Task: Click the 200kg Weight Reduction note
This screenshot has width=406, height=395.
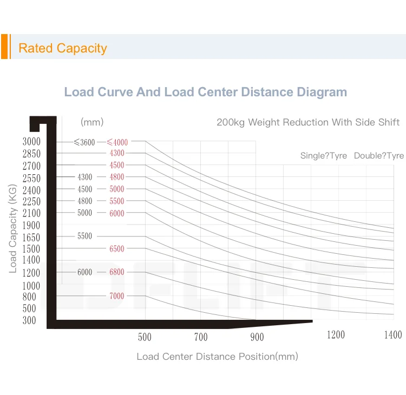Action: (308, 122)
